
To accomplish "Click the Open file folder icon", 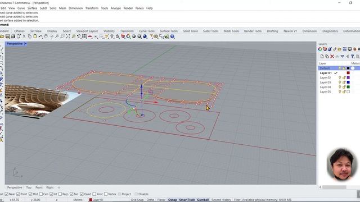I will coord(2,36).
